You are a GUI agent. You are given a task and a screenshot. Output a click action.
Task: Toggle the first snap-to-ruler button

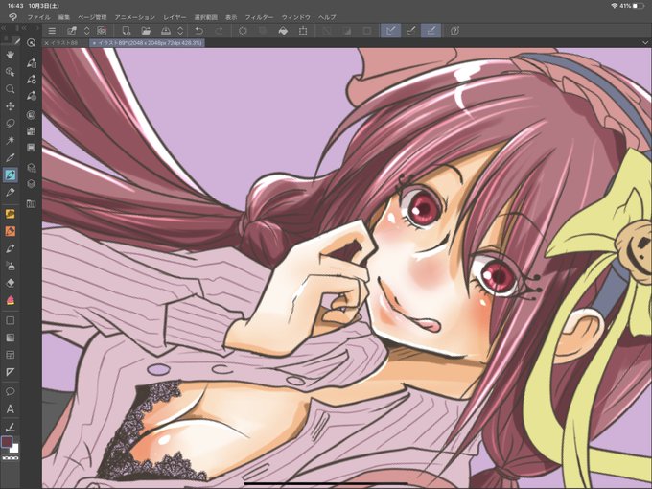point(390,31)
